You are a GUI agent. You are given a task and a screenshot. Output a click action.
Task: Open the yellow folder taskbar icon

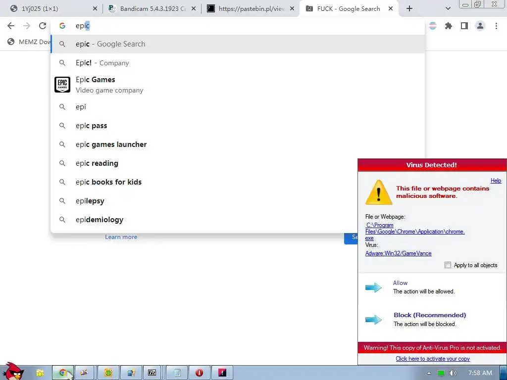click(x=40, y=373)
